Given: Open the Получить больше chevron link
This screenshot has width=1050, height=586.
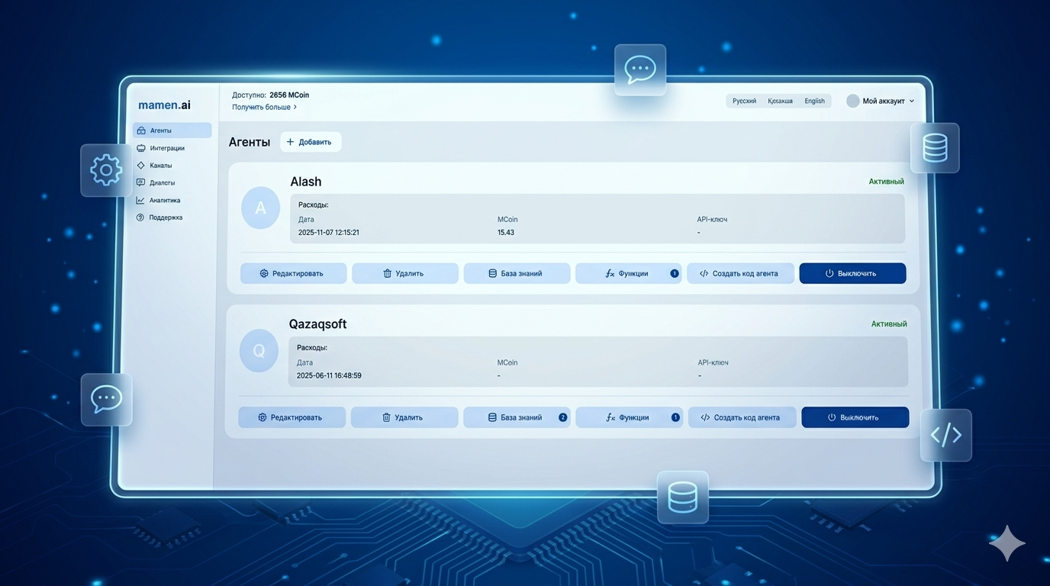Looking at the screenshot, I should (x=264, y=108).
